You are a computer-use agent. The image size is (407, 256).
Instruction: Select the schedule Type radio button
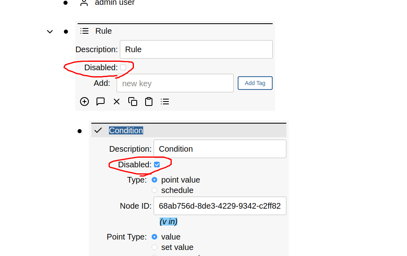[154, 190]
